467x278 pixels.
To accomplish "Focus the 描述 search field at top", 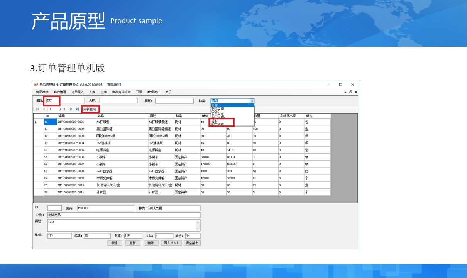I will point(174,101).
